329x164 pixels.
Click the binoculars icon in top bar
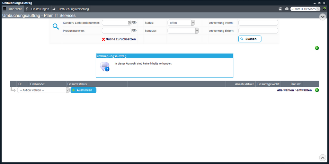pyautogui.click(x=286, y=9)
